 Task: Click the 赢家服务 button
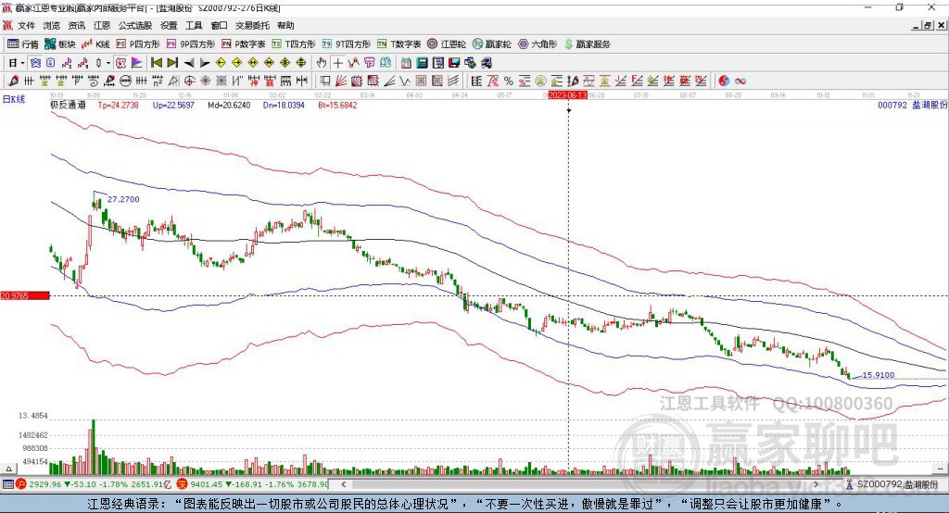[587, 44]
